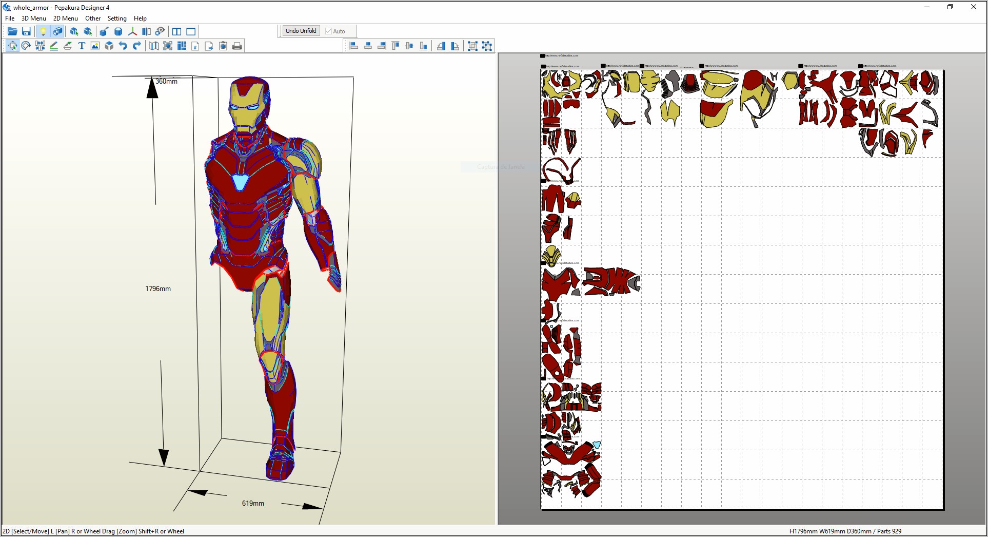The width and height of the screenshot is (988, 537).
Task: Select the Join/Disjoin faces tool
Action: point(40,46)
